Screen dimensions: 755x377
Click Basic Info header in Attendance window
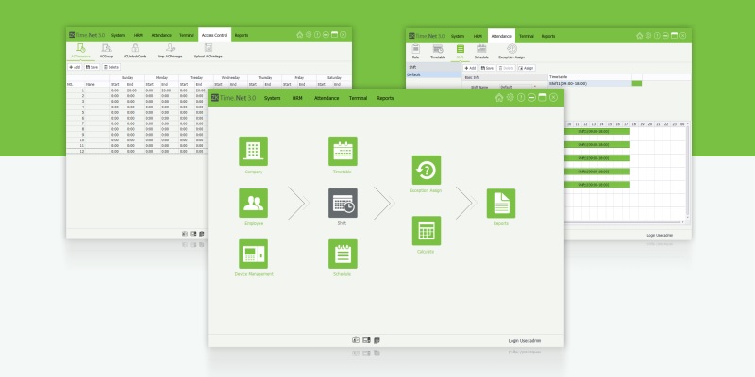click(x=505, y=77)
